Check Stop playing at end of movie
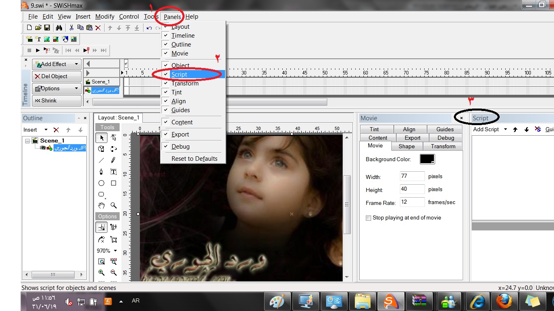 369,218
